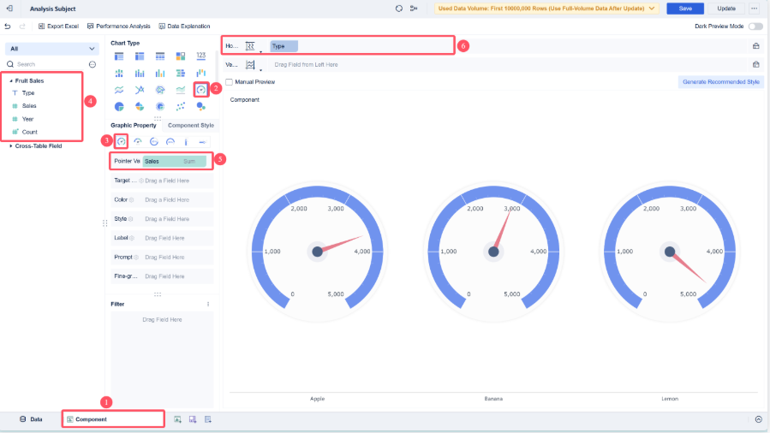This screenshot has height=433, width=770.
Task: Collapse the Fruit Sales field group
Action: [11, 80]
